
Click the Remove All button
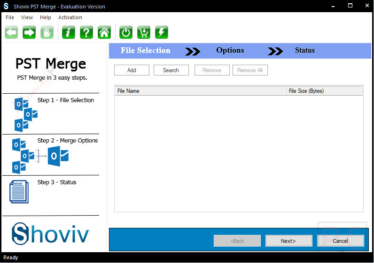click(250, 70)
